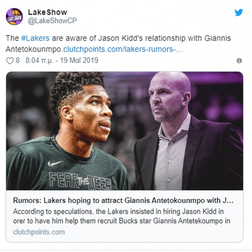Follow the #Lakers hashtag

coord(35,38)
